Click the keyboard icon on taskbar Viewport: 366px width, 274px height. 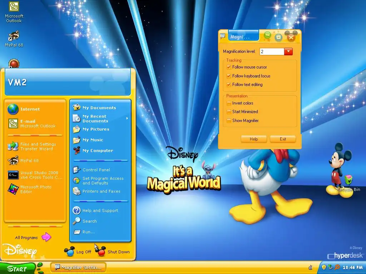pos(311,268)
